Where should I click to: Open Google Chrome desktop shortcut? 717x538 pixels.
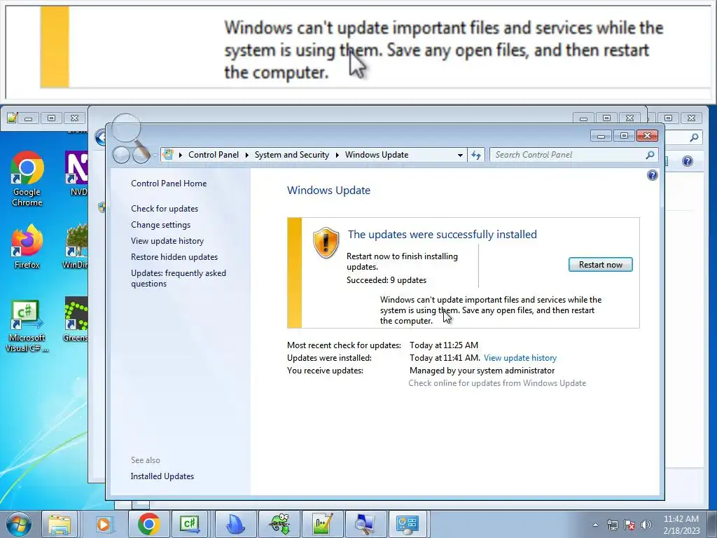click(x=27, y=179)
